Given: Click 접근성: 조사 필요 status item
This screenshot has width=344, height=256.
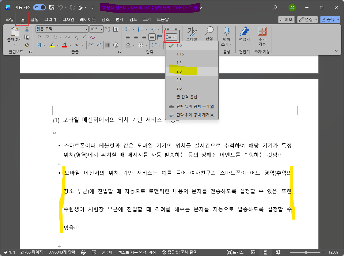Looking at the screenshot, I should (x=179, y=252).
